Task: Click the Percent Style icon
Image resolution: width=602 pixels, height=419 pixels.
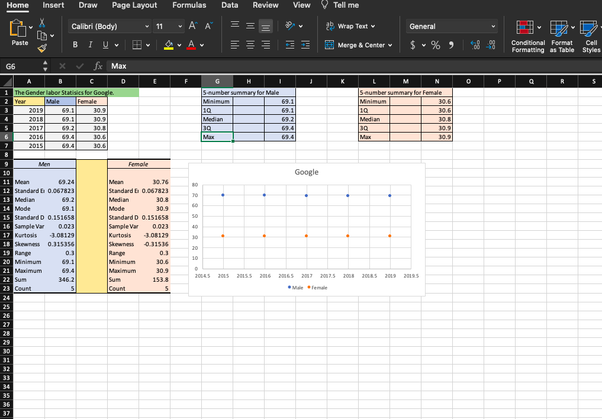Action: [436, 44]
